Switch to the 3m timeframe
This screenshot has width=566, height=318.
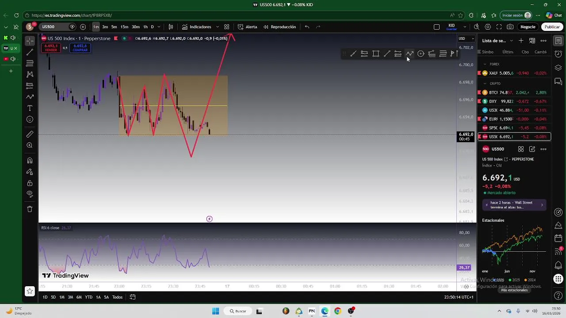(105, 27)
